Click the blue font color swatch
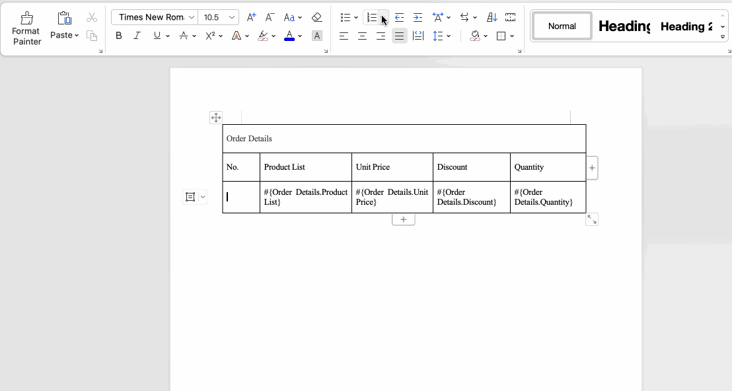Image resolution: width=732 pixels, height=391 pixels. click(x=289, y=36)
